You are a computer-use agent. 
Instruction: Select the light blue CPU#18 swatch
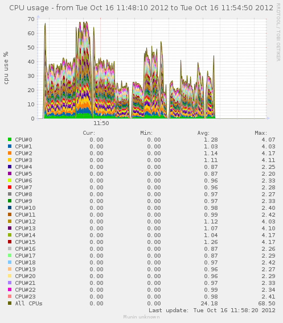pyautogui.click(x=10, y=262)
